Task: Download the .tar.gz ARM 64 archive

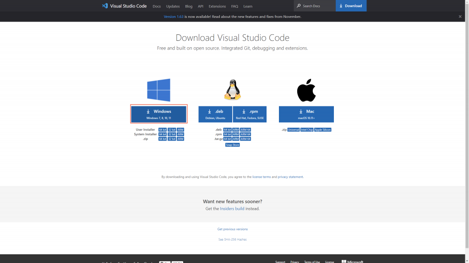Action: point(245,139)
